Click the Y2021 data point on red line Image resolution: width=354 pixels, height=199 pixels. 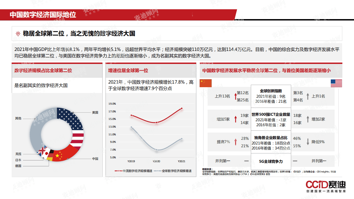click(x=182, y=109)
